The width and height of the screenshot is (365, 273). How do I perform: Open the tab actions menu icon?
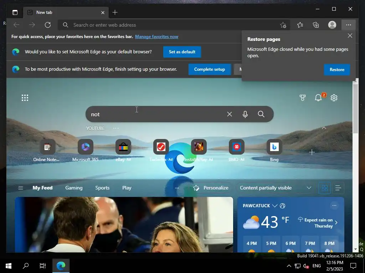(x=15, y=12)
